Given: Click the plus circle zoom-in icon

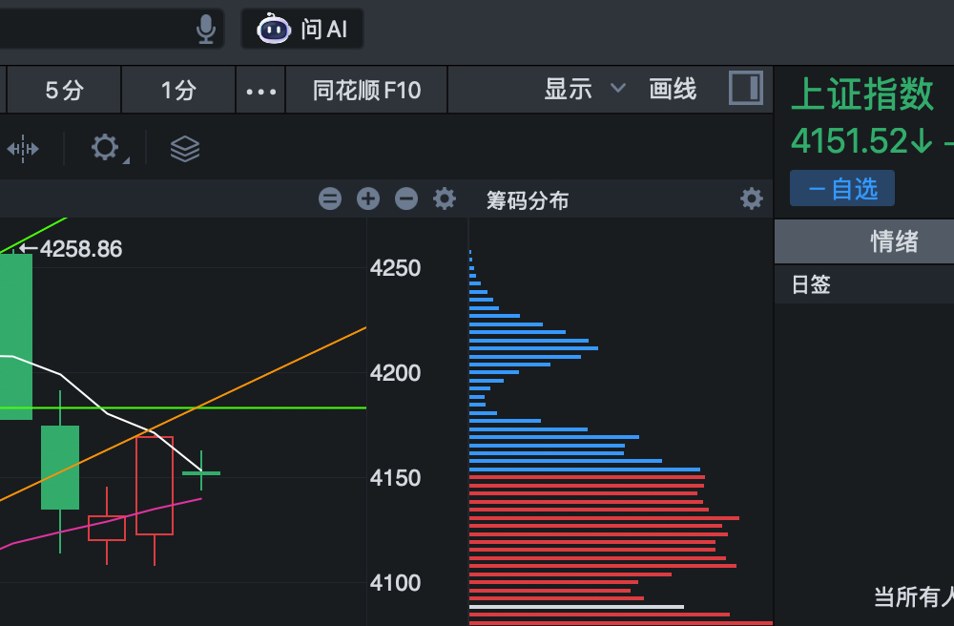Looking at the screenshot, I should (368, 198).
